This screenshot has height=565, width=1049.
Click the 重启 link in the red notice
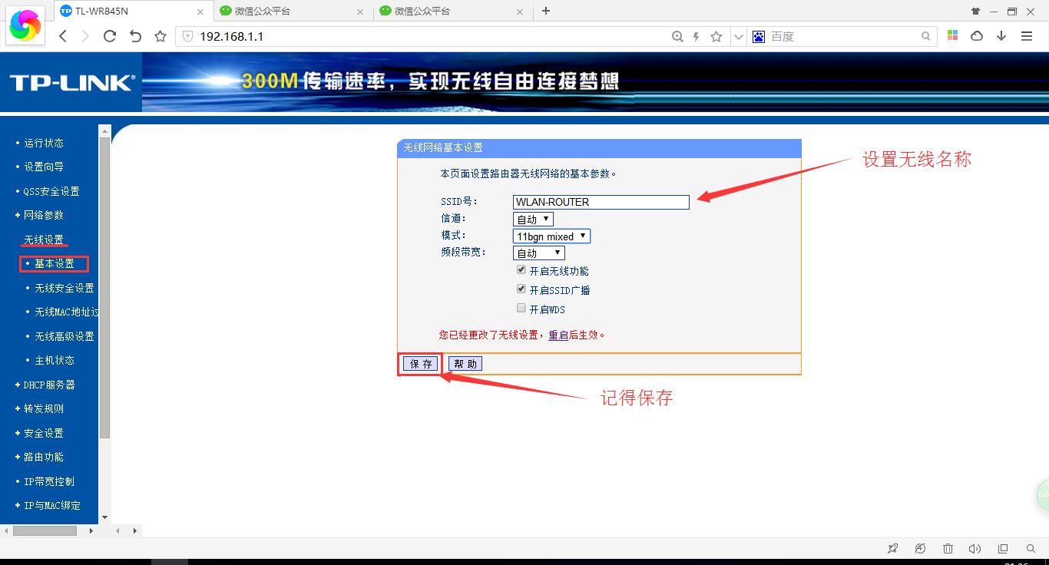coord(558,335)
